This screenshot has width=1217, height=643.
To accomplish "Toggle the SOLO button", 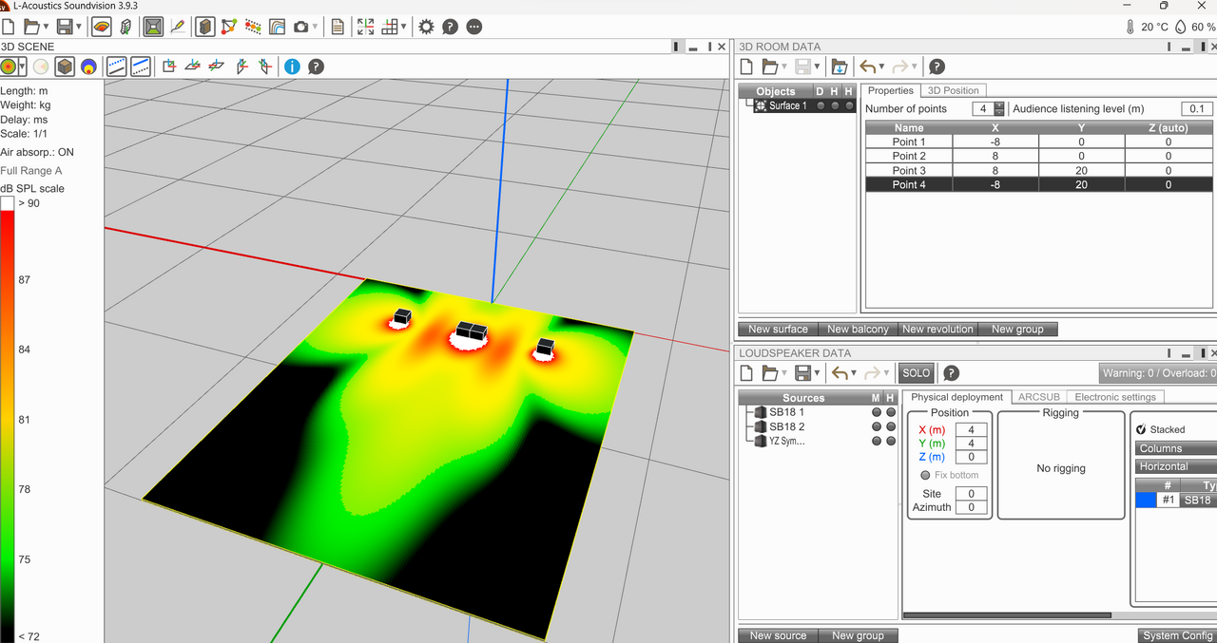I will (917, 373).
